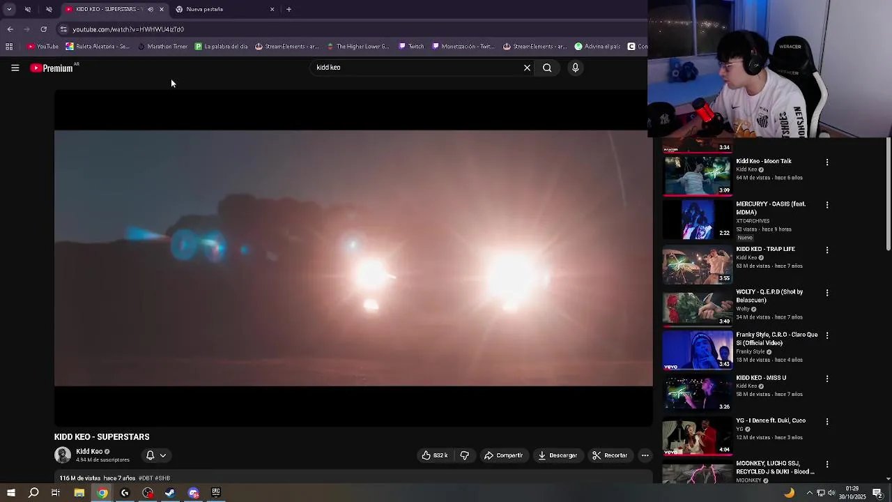The height and width of the screenshot is (502, 892).
Task: Open Kidd Keo channel avatar
Action: pyautogui.click(x=63, y=455)
